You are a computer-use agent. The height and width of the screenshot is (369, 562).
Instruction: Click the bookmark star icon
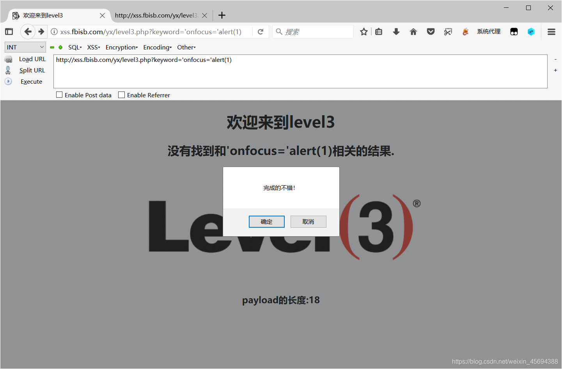click(364, 32)
